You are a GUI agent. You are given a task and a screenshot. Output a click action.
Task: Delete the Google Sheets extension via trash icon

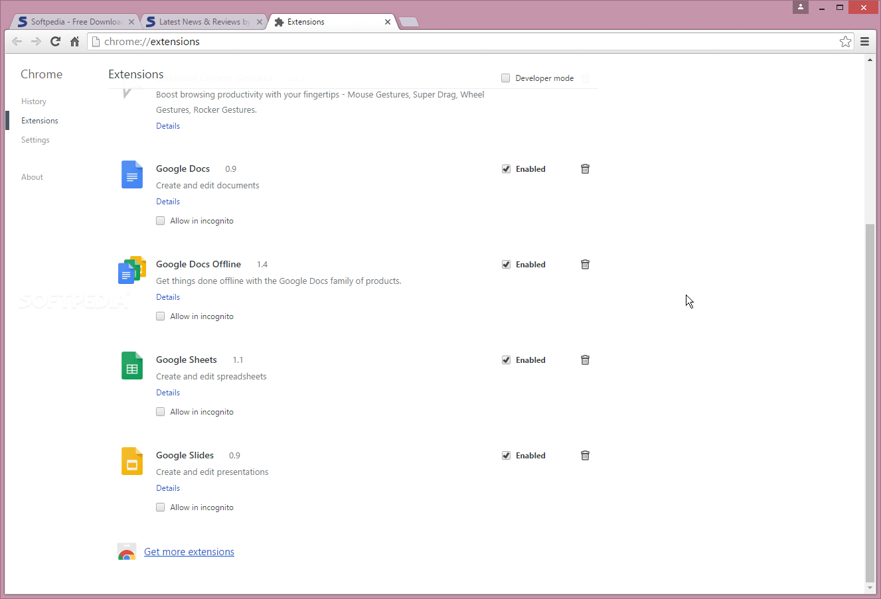tap(585, 360)
